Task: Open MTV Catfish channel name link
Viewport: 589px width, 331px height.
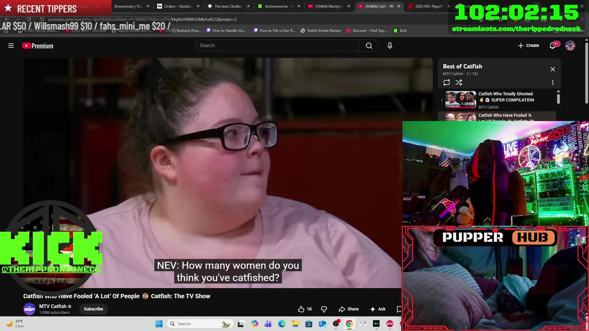Action: (x=53, y=306)
